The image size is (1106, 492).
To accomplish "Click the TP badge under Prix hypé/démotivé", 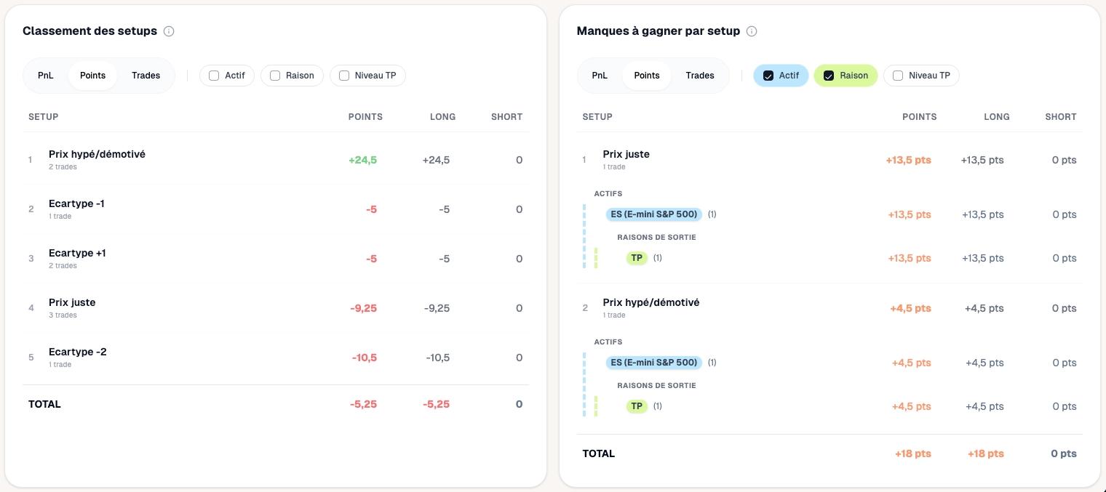I will click(637, 406).
